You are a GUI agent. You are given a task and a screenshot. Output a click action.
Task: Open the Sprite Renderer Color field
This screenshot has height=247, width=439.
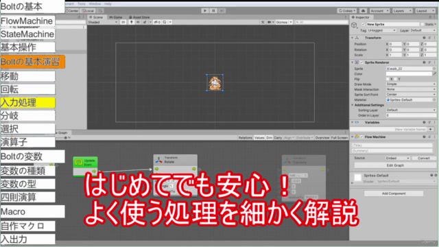409,74
